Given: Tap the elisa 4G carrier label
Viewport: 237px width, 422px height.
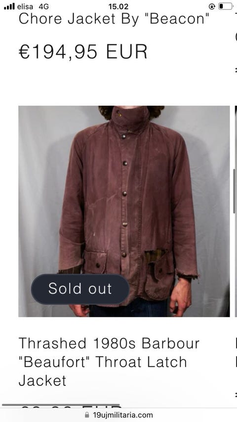Looking at the screenshot, I should [33, 6].
